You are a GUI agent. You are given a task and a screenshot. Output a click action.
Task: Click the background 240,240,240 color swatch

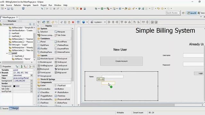click(14, 81)
